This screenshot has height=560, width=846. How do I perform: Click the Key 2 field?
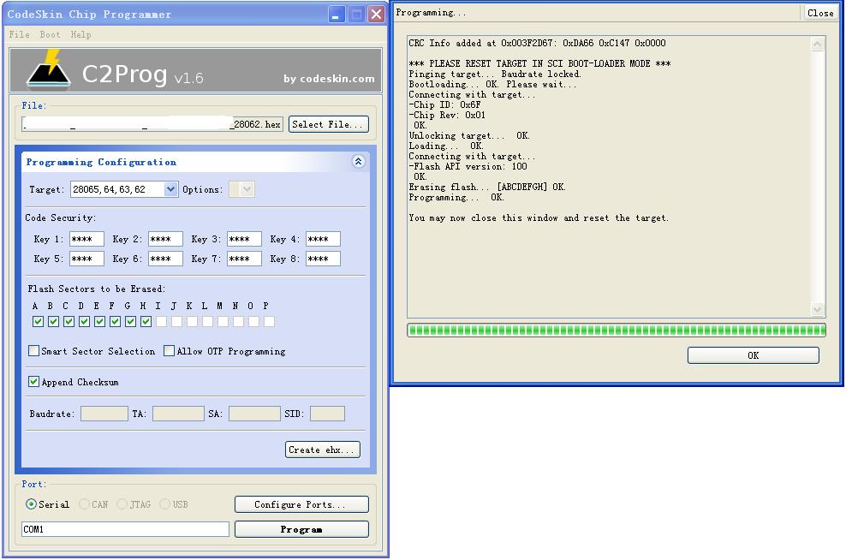pyautogui.click(x=165, y=239)
